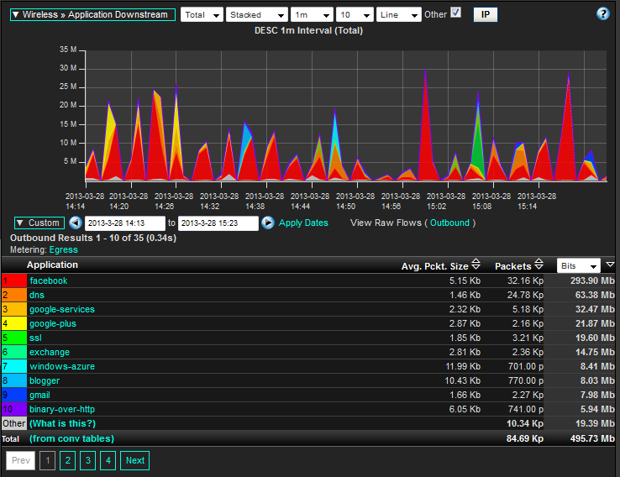Open the Total dropdown
This screenshot has height=477, width=620.
tap(202, 15)
